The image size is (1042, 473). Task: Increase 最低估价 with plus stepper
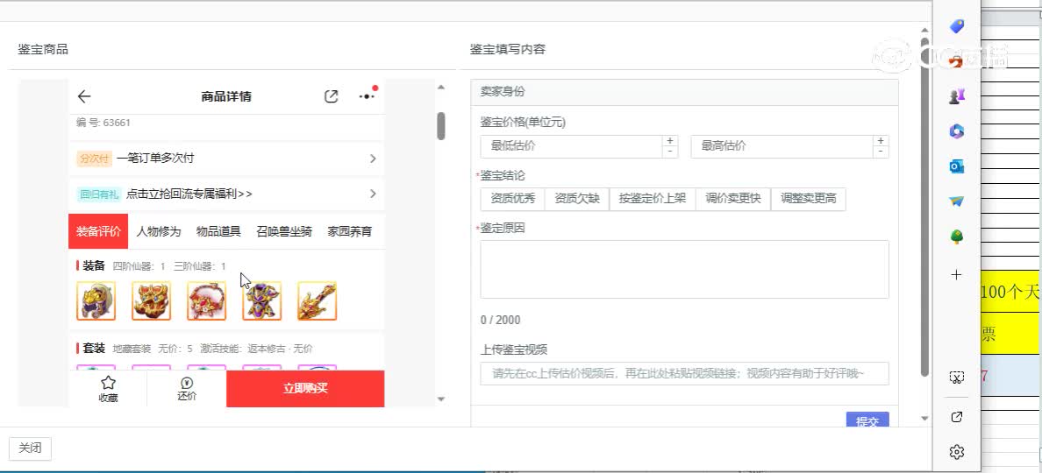[670, 141]
